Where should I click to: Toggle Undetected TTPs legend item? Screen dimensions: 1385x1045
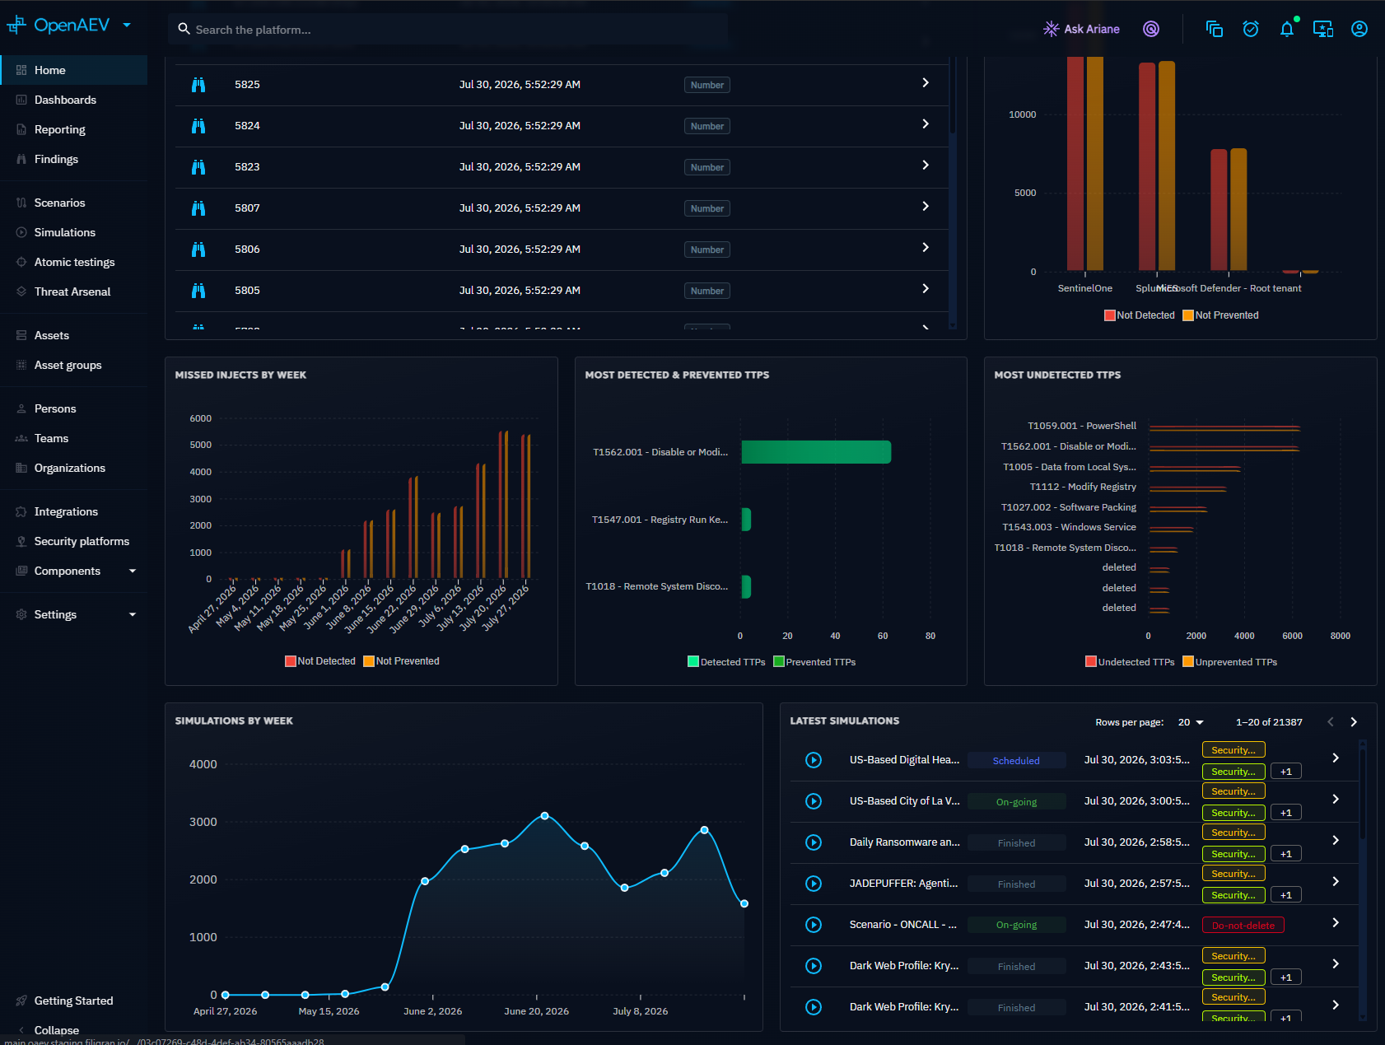click(1130, 662)
